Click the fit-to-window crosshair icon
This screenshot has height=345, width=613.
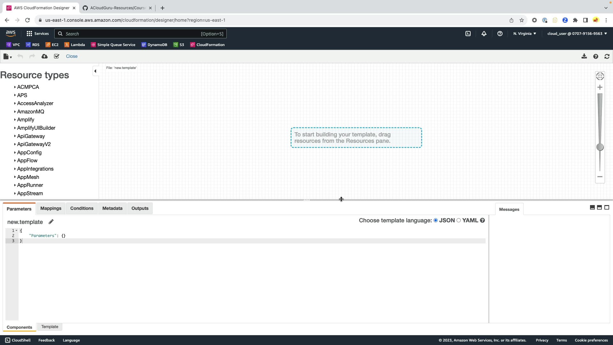(600, 76)
